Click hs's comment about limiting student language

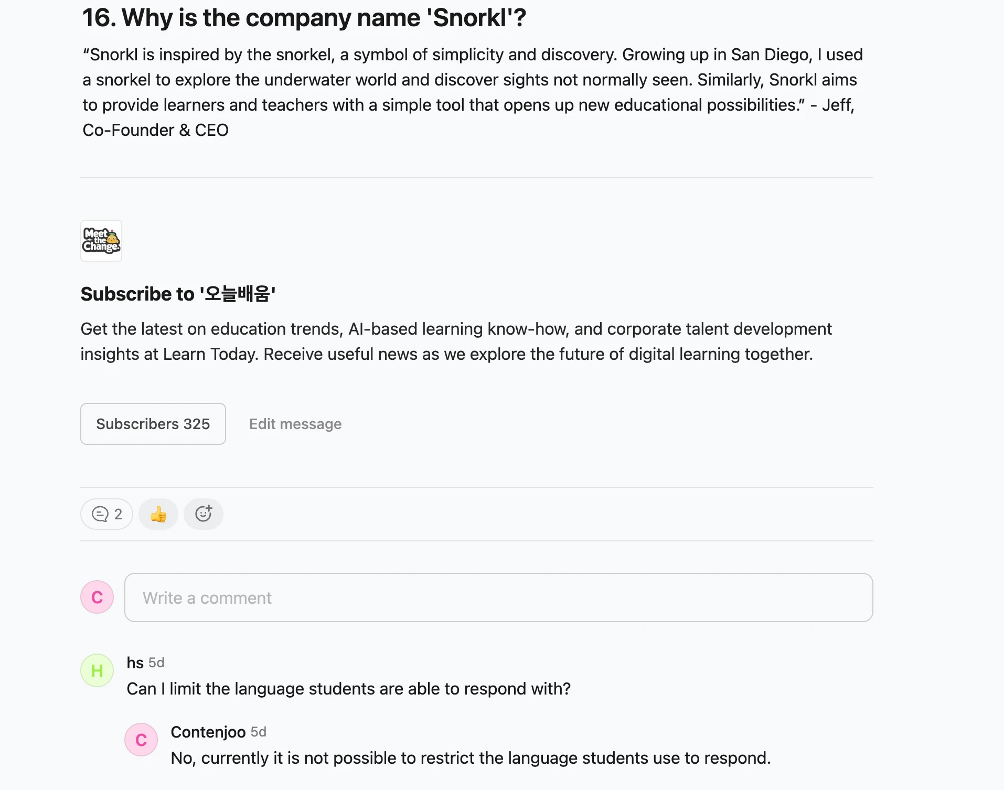tap(348, 689)
